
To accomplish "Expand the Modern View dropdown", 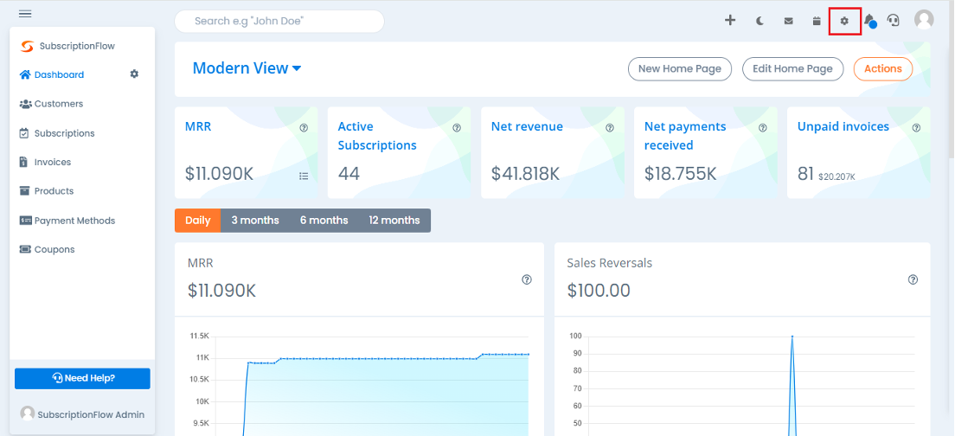I will pos(247,68).
